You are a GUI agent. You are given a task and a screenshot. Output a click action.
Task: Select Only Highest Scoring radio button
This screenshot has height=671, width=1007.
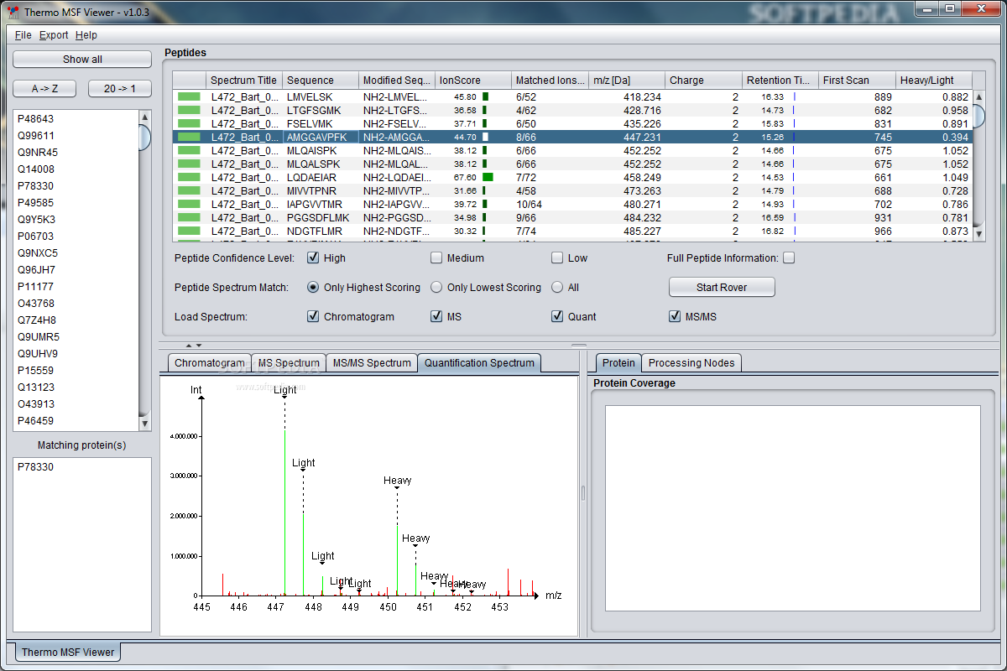pyautogui.click(x=313, y=287)
